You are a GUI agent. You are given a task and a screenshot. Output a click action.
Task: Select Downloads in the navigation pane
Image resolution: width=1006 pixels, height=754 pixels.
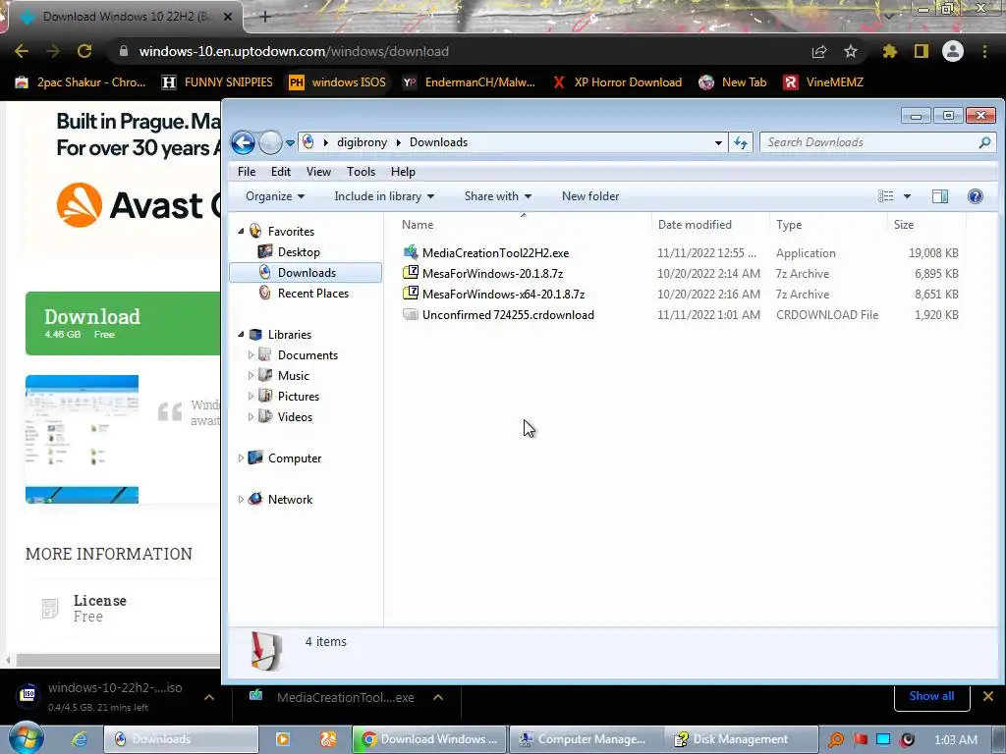tap(306, 273)
